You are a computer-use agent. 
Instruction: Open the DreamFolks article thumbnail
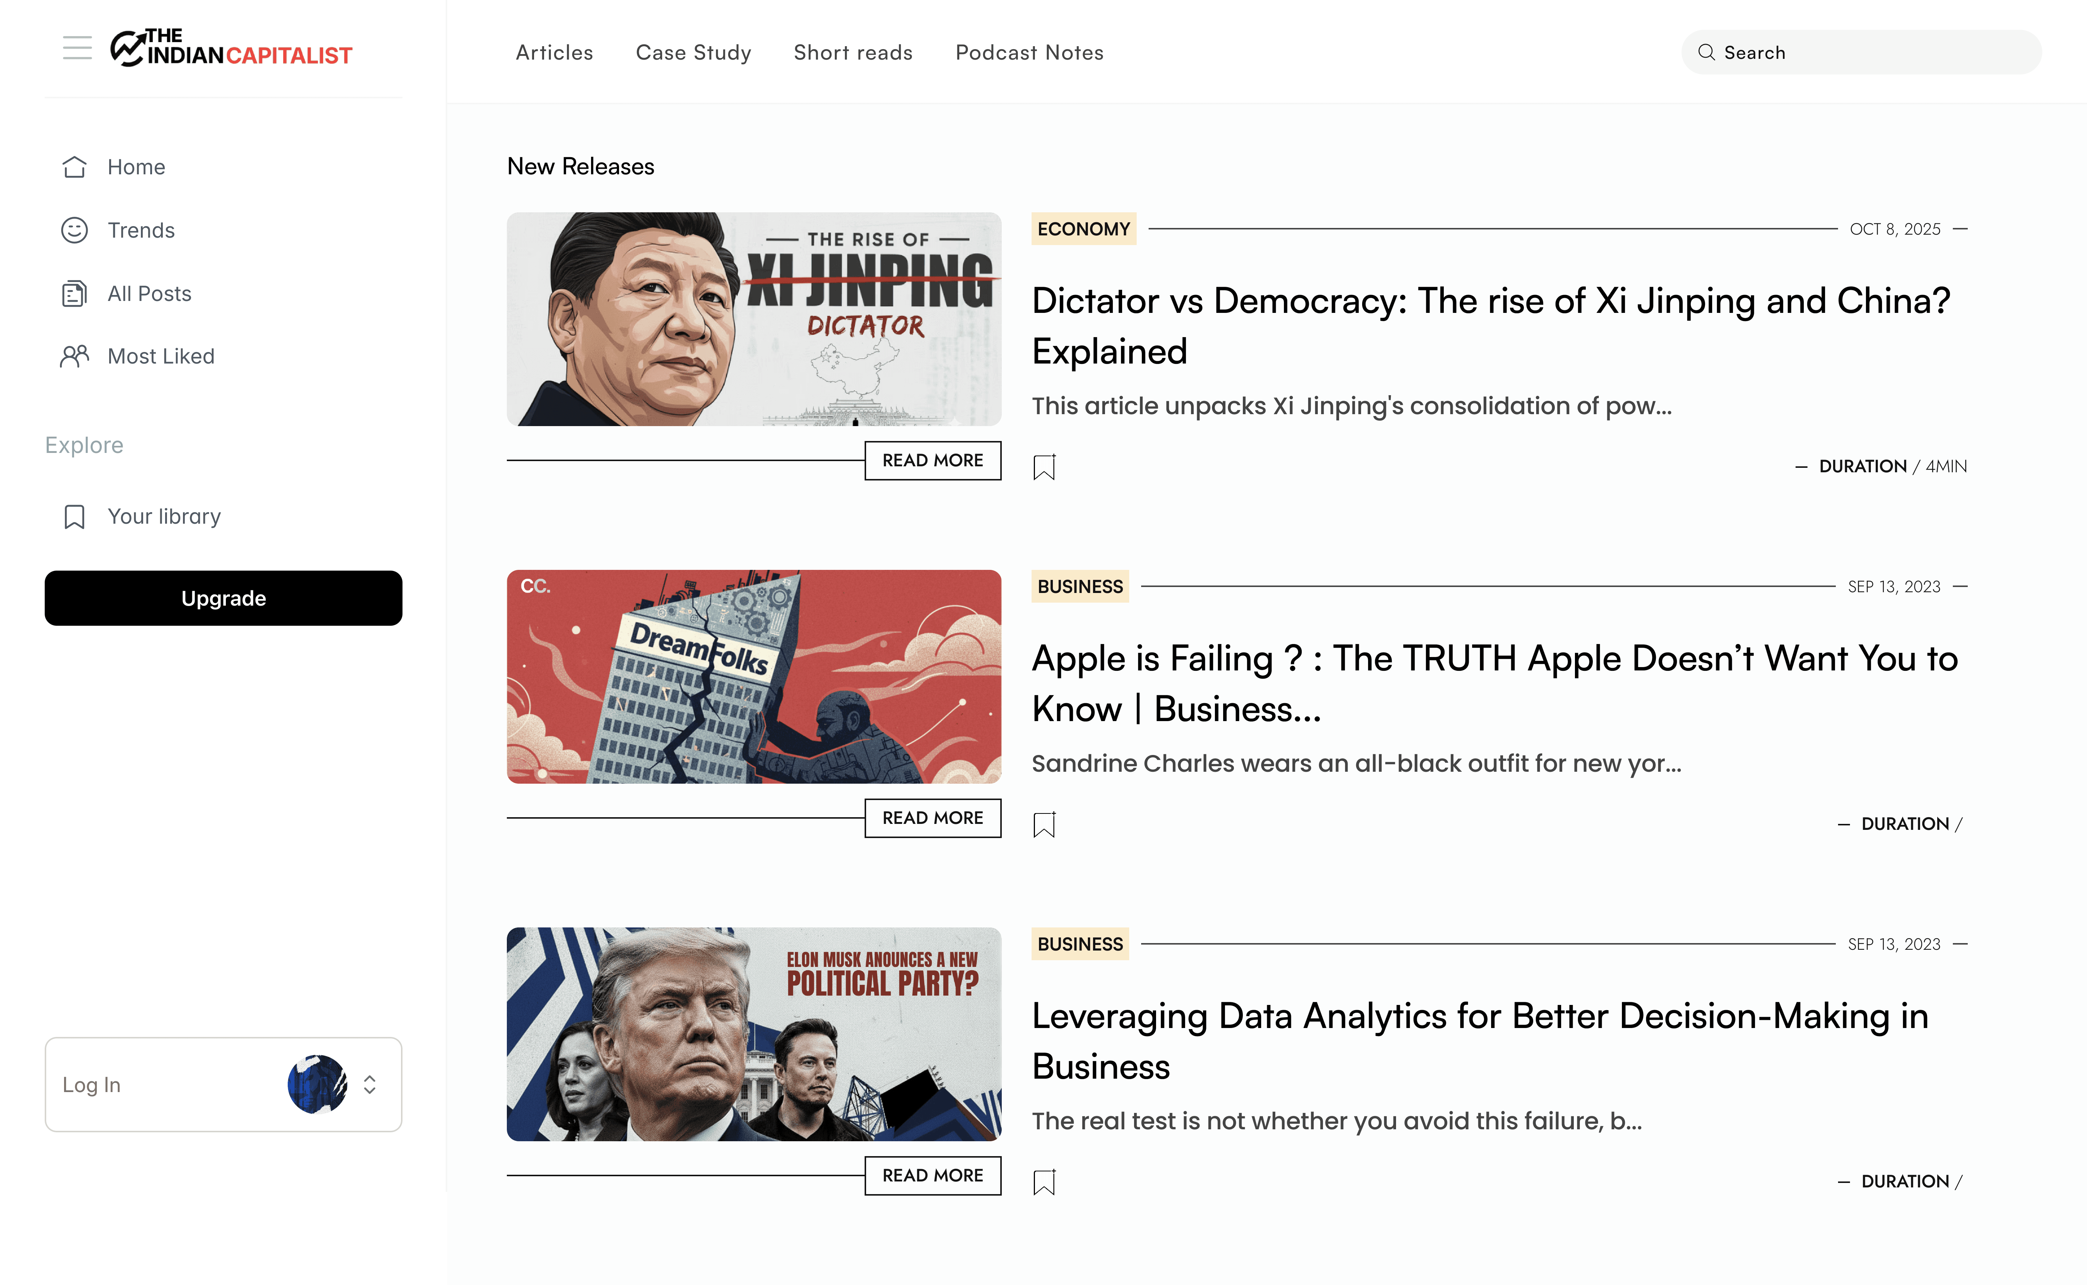click(x=754, y=676)
